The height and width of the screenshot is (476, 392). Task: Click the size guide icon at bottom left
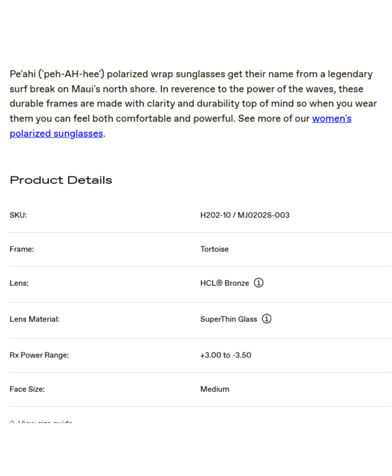(x=12, y=422)
